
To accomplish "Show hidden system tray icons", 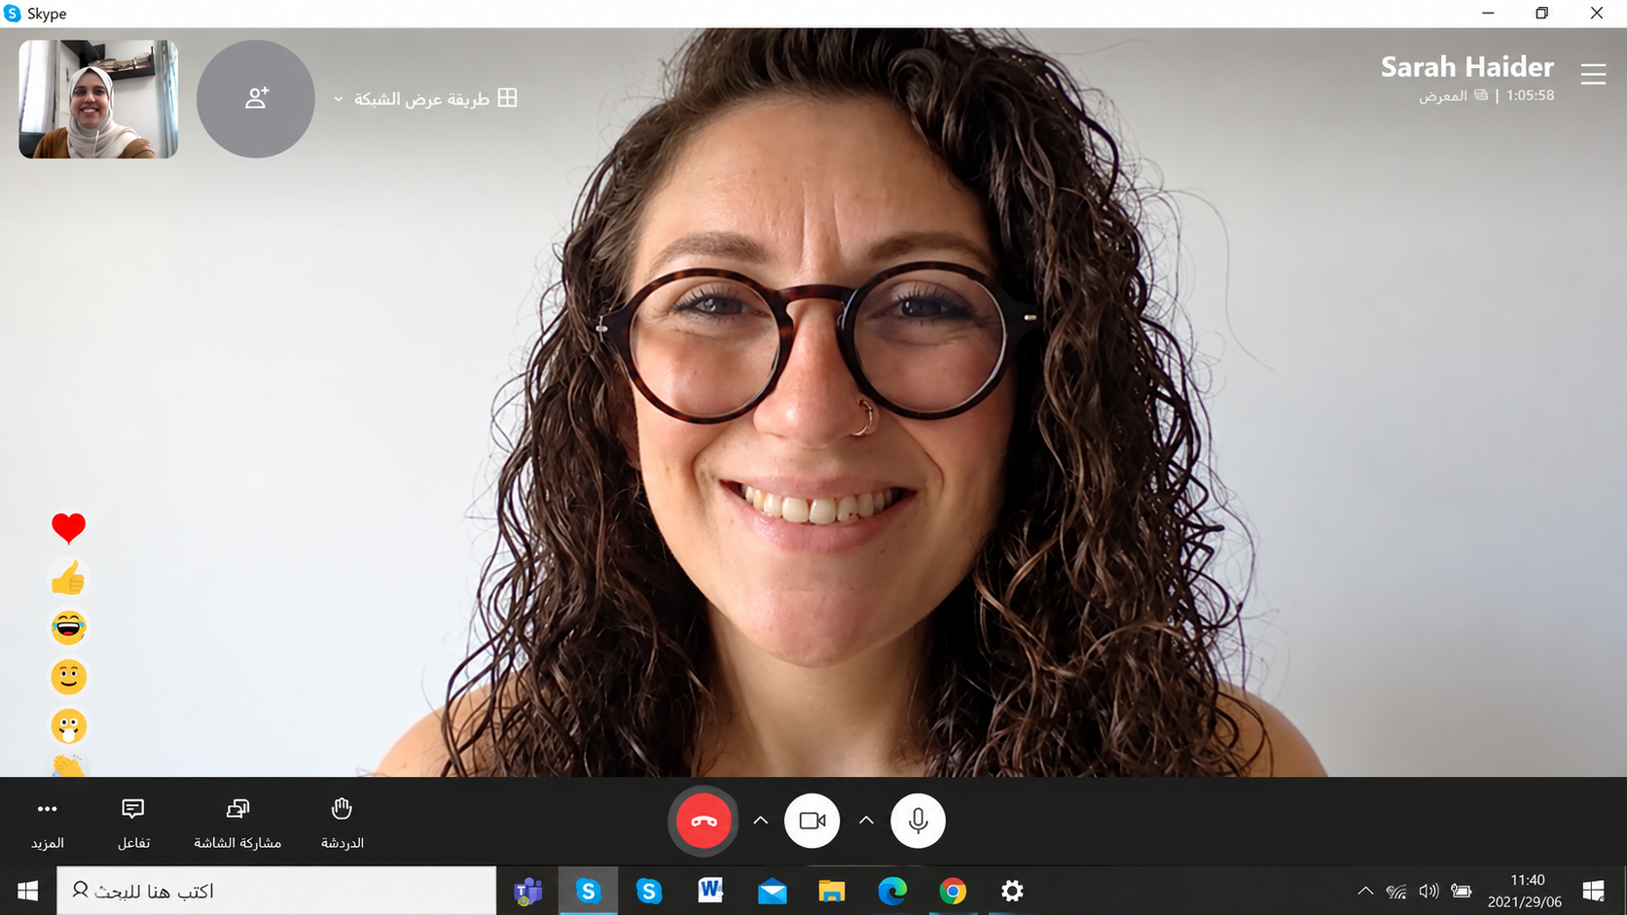I will pyautogui.click(x=1365, y=891).
